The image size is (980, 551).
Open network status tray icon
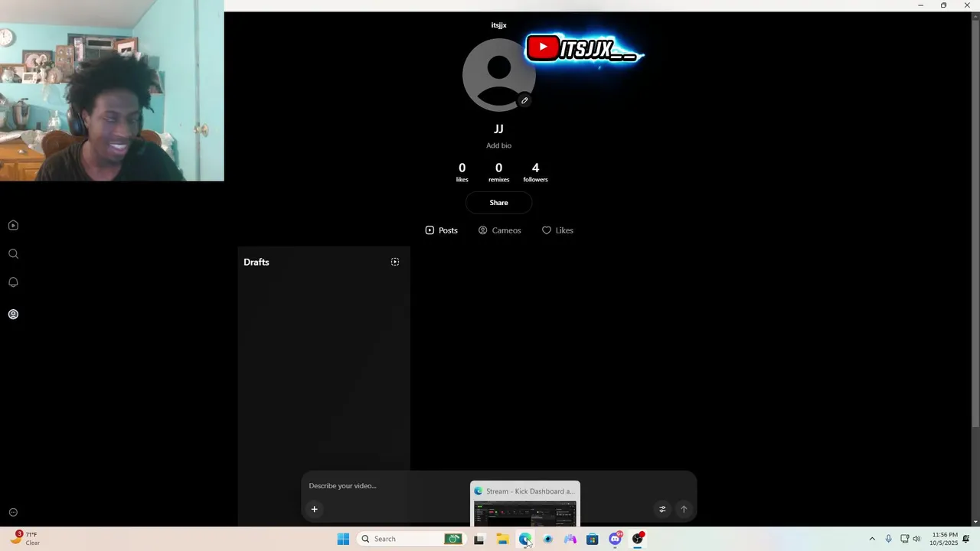click(x=904, y=539)
